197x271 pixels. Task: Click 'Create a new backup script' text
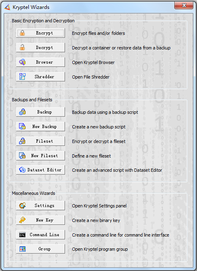(99, 127)
